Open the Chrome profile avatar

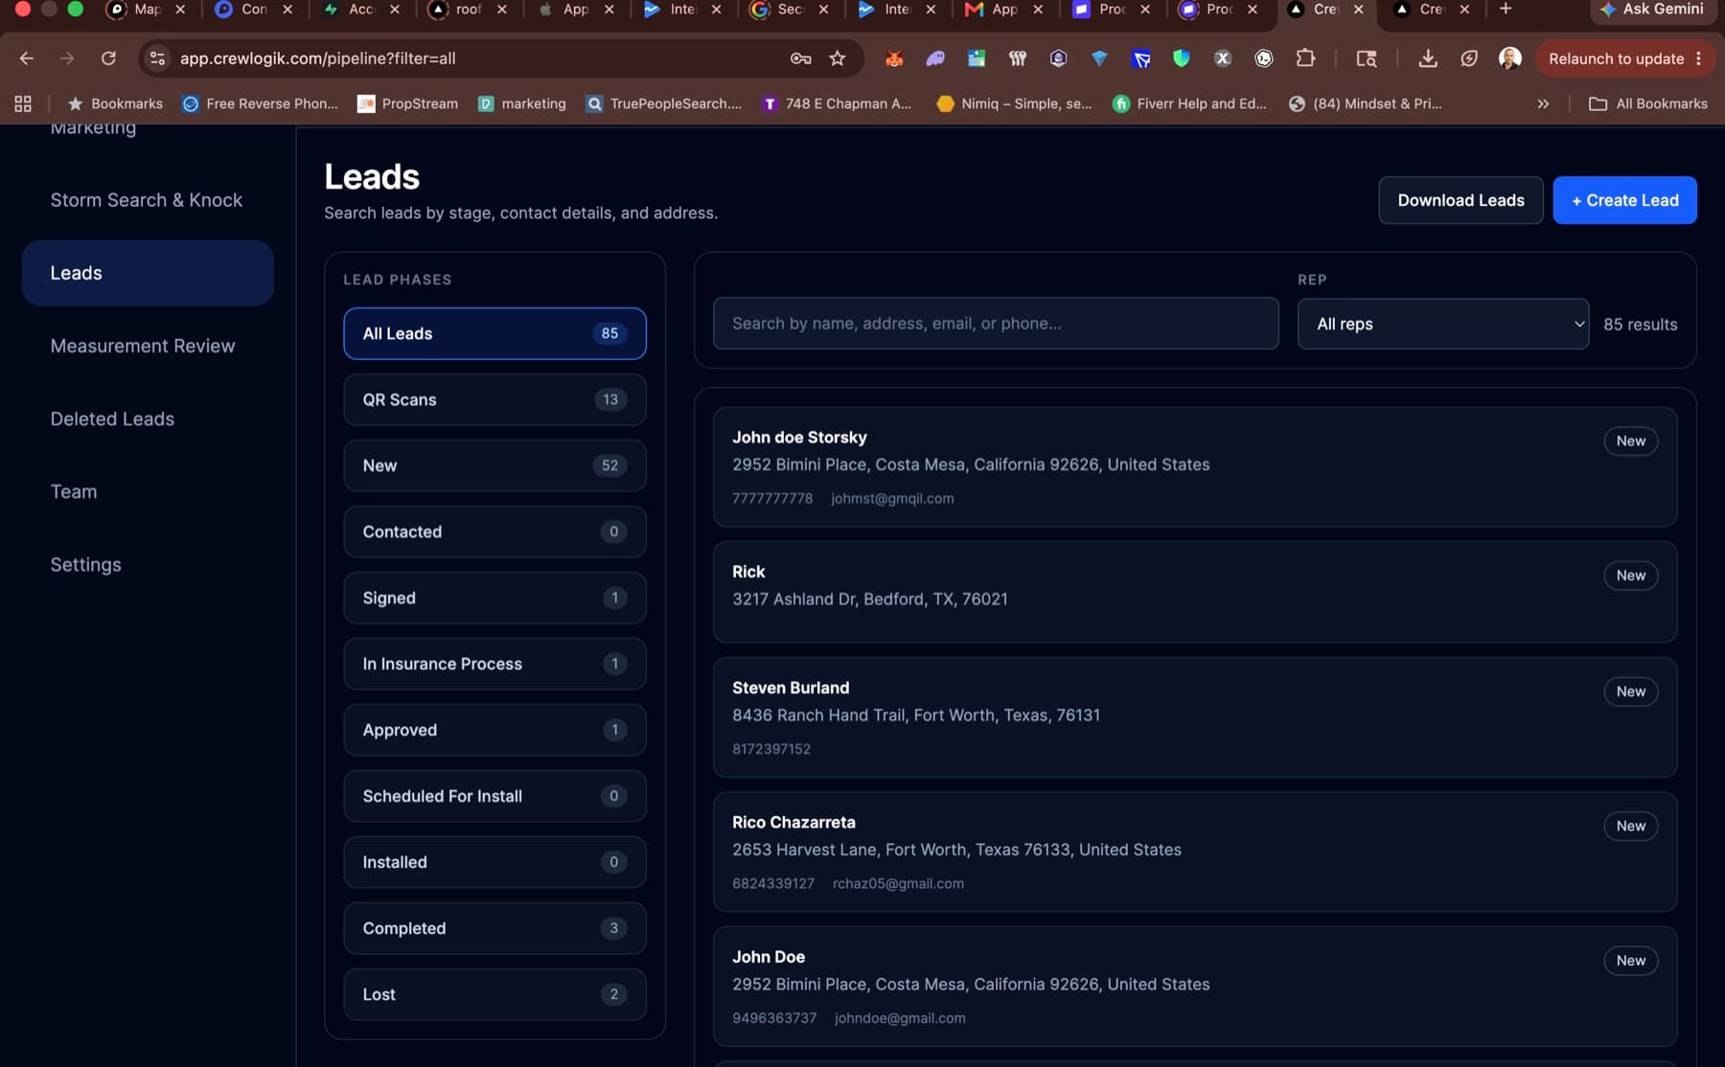coord(1510,58)
